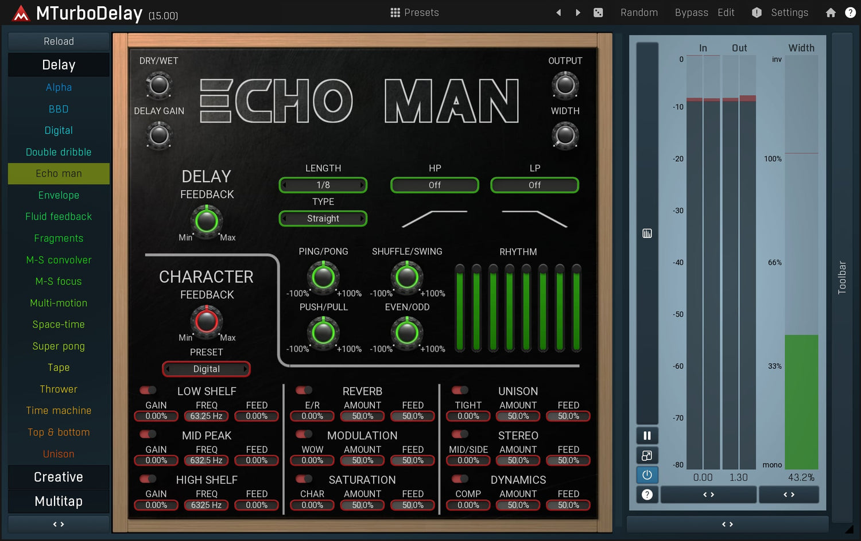
Task: Turn on the Unison section toggle
Action: [x=460, y=391]
